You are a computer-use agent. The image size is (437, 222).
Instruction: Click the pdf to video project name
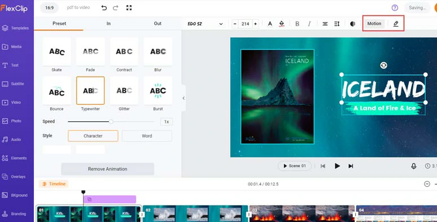point(78,7)
